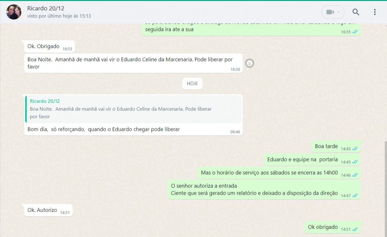Expand the call options chevron beside the camera

(338, 12)
